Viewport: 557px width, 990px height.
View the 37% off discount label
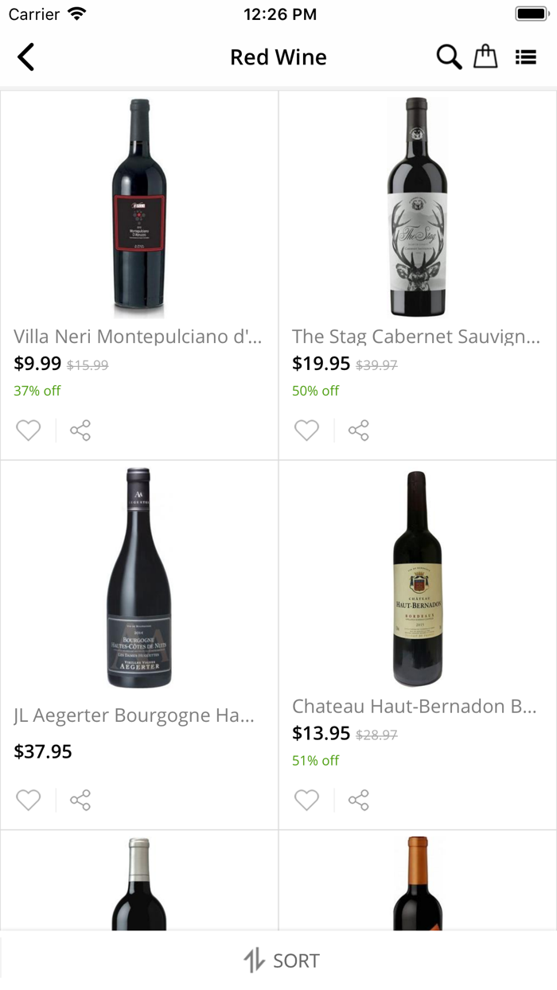(x=37, y=391)
